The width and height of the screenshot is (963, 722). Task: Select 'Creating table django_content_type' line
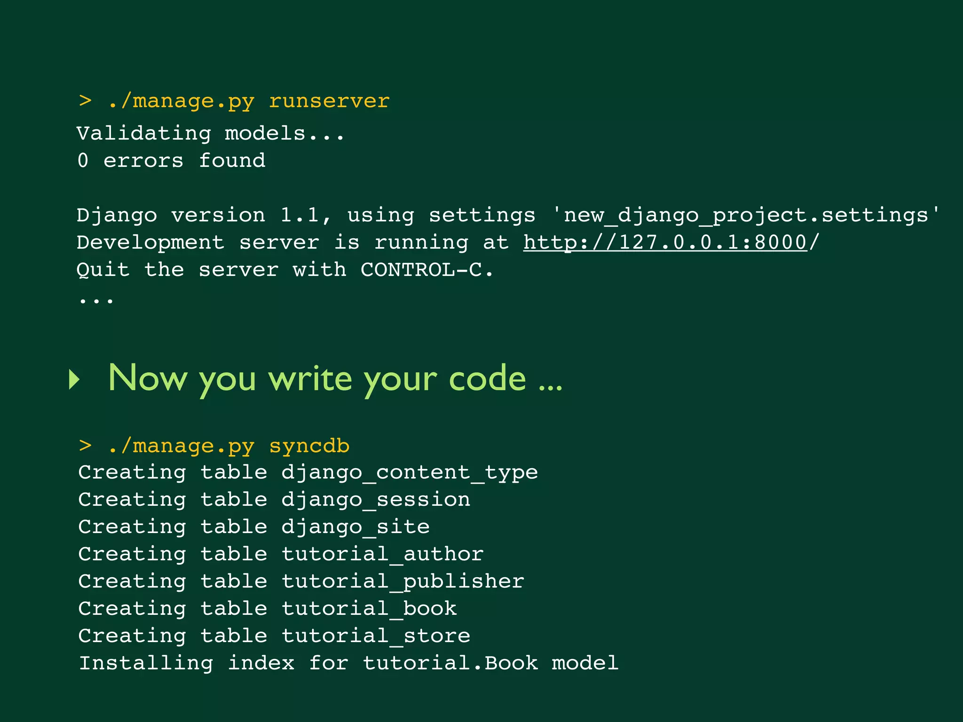click(x=308, y=473)
